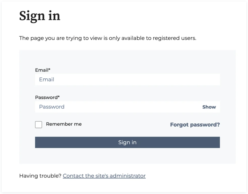
Task: Show the password characters
Action: (209, 107)
